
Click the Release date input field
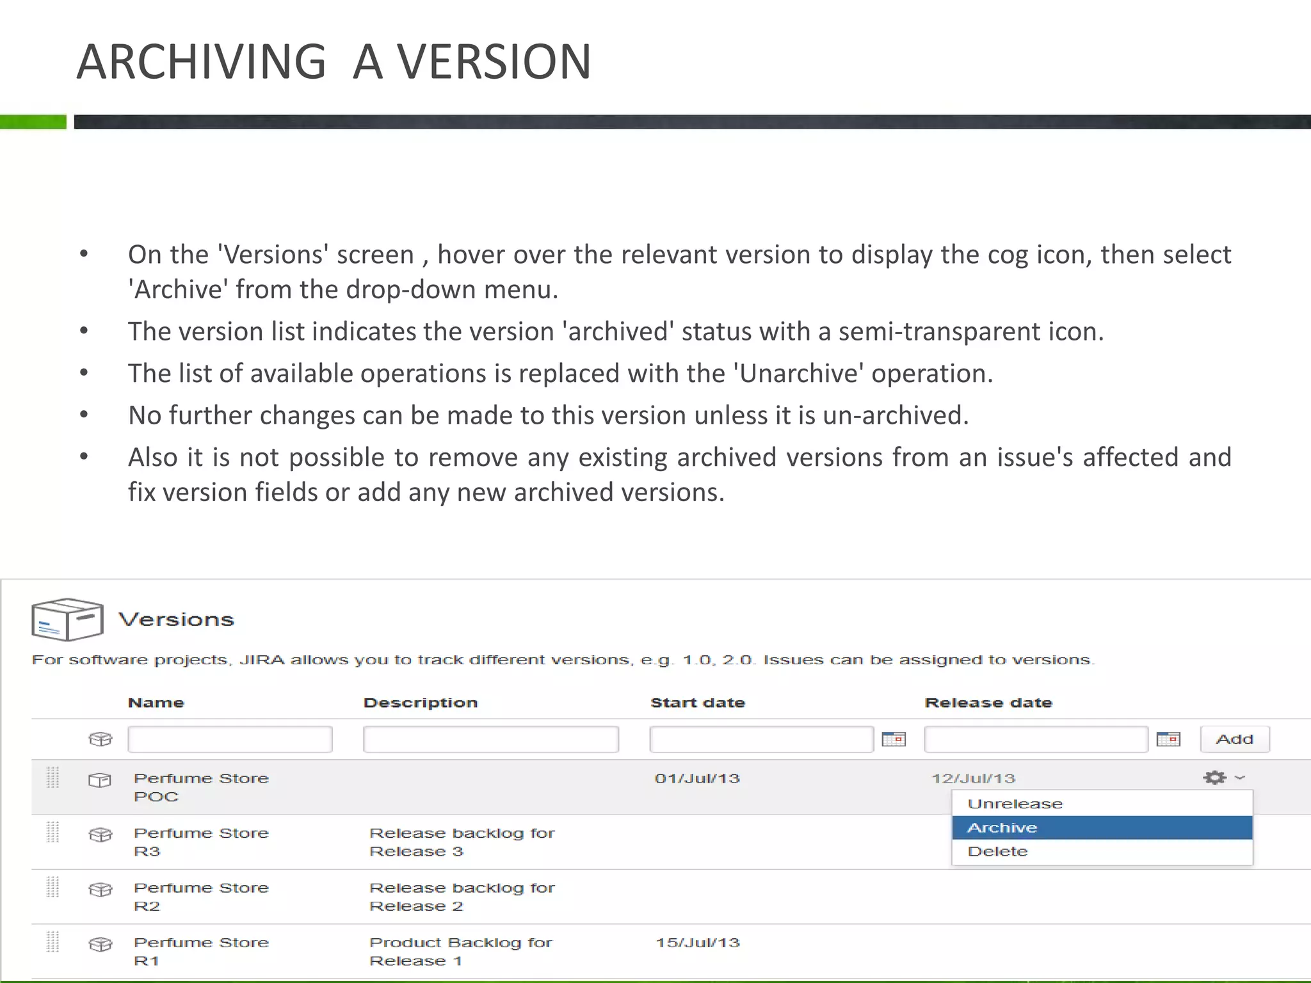[x=1036, y=739]
